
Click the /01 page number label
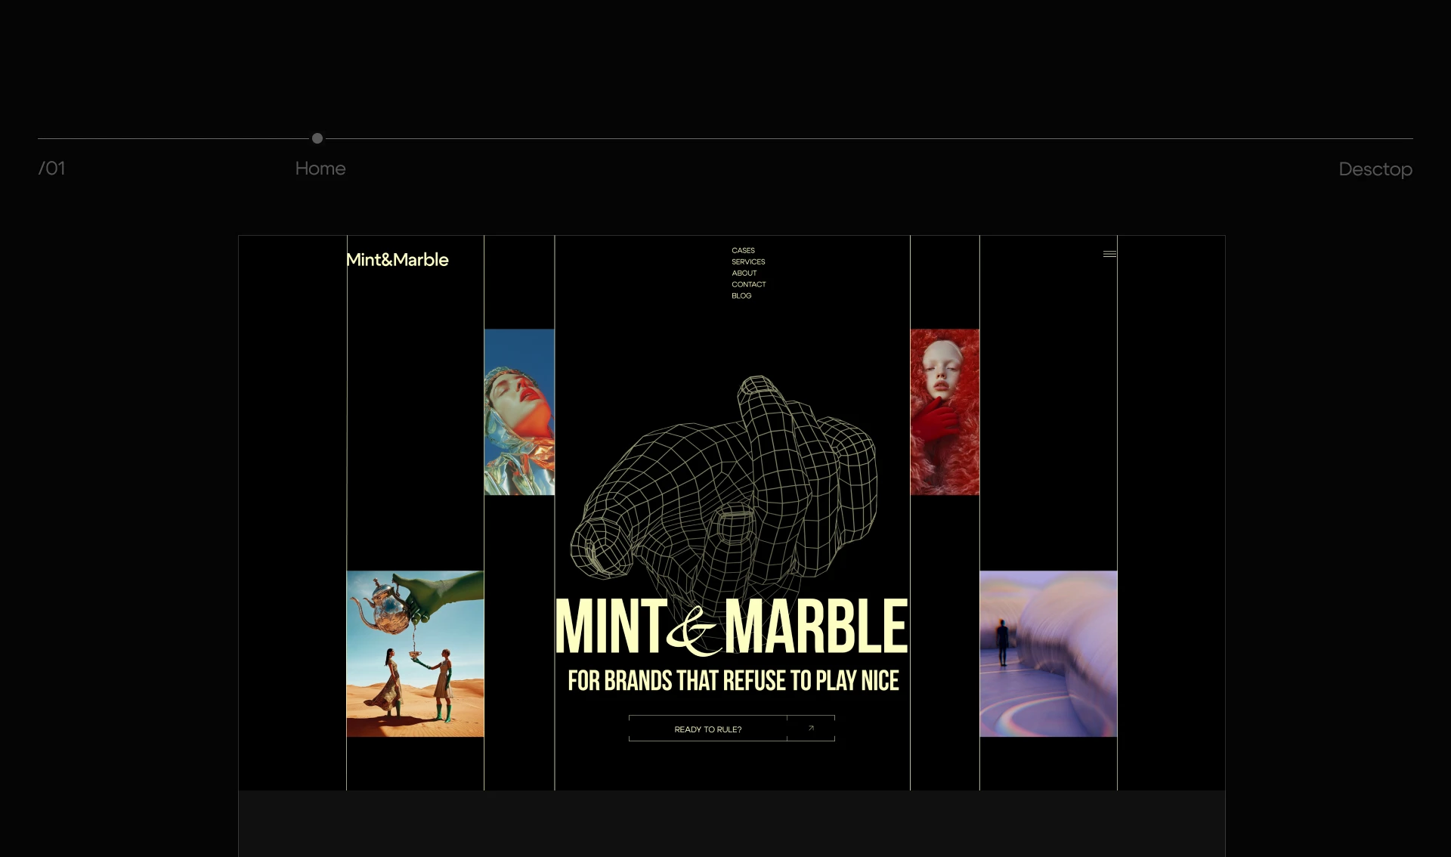[52, 169]
